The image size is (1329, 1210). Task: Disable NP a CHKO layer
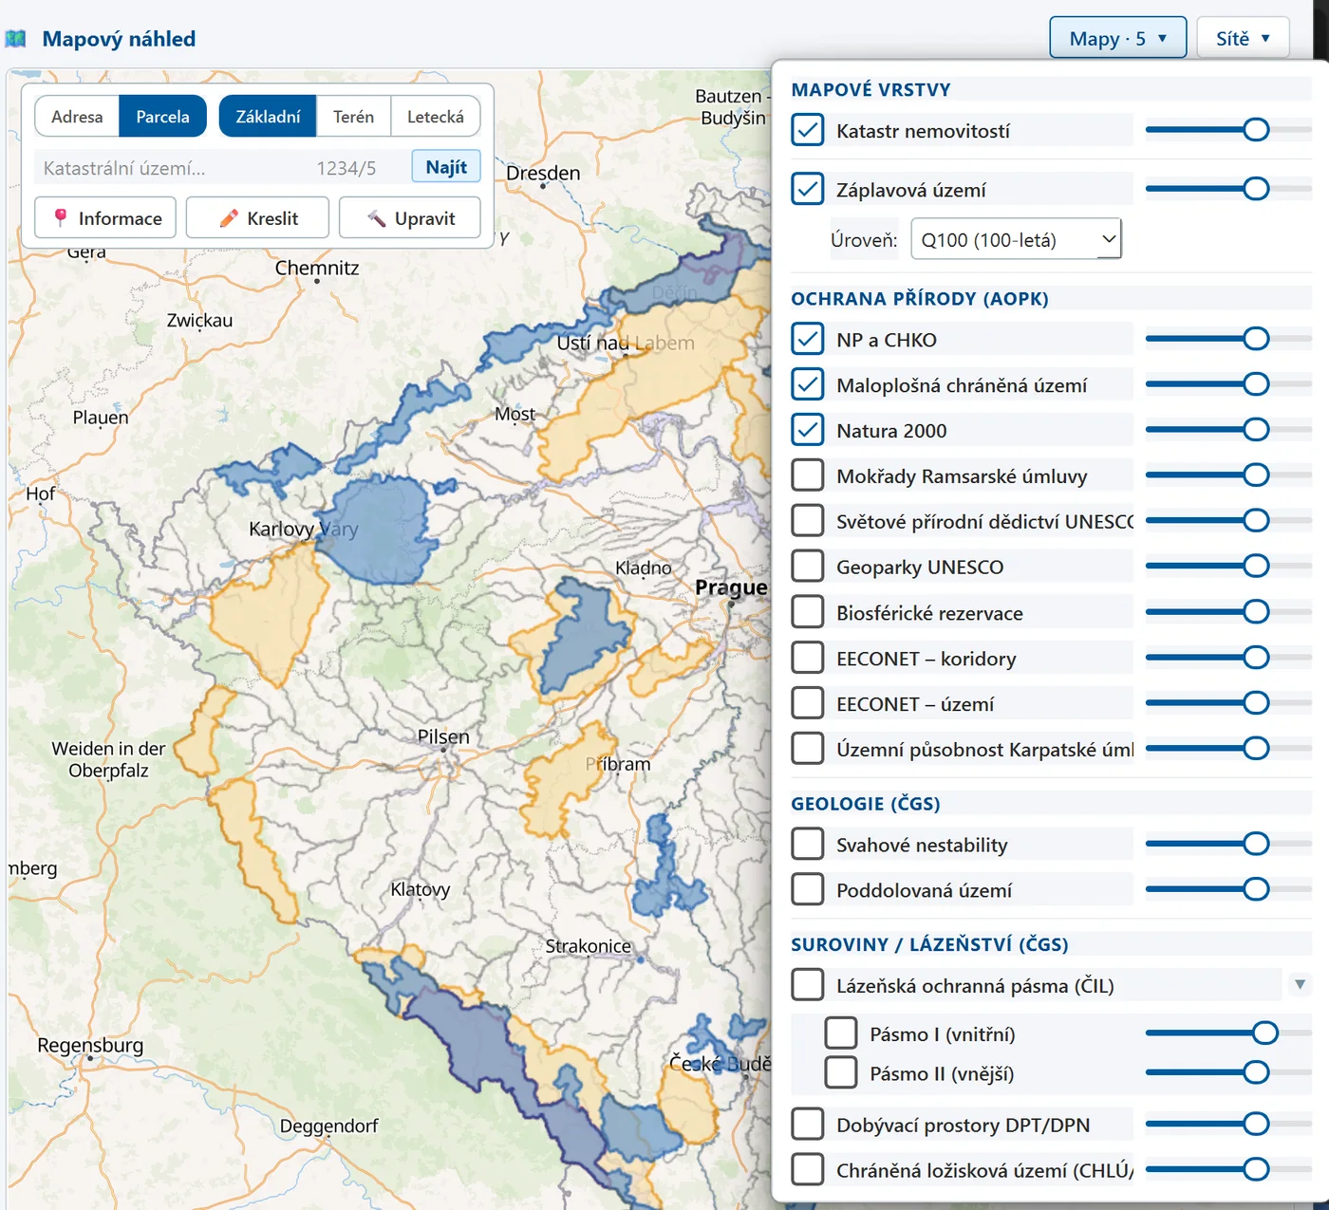tap(808, 339)
